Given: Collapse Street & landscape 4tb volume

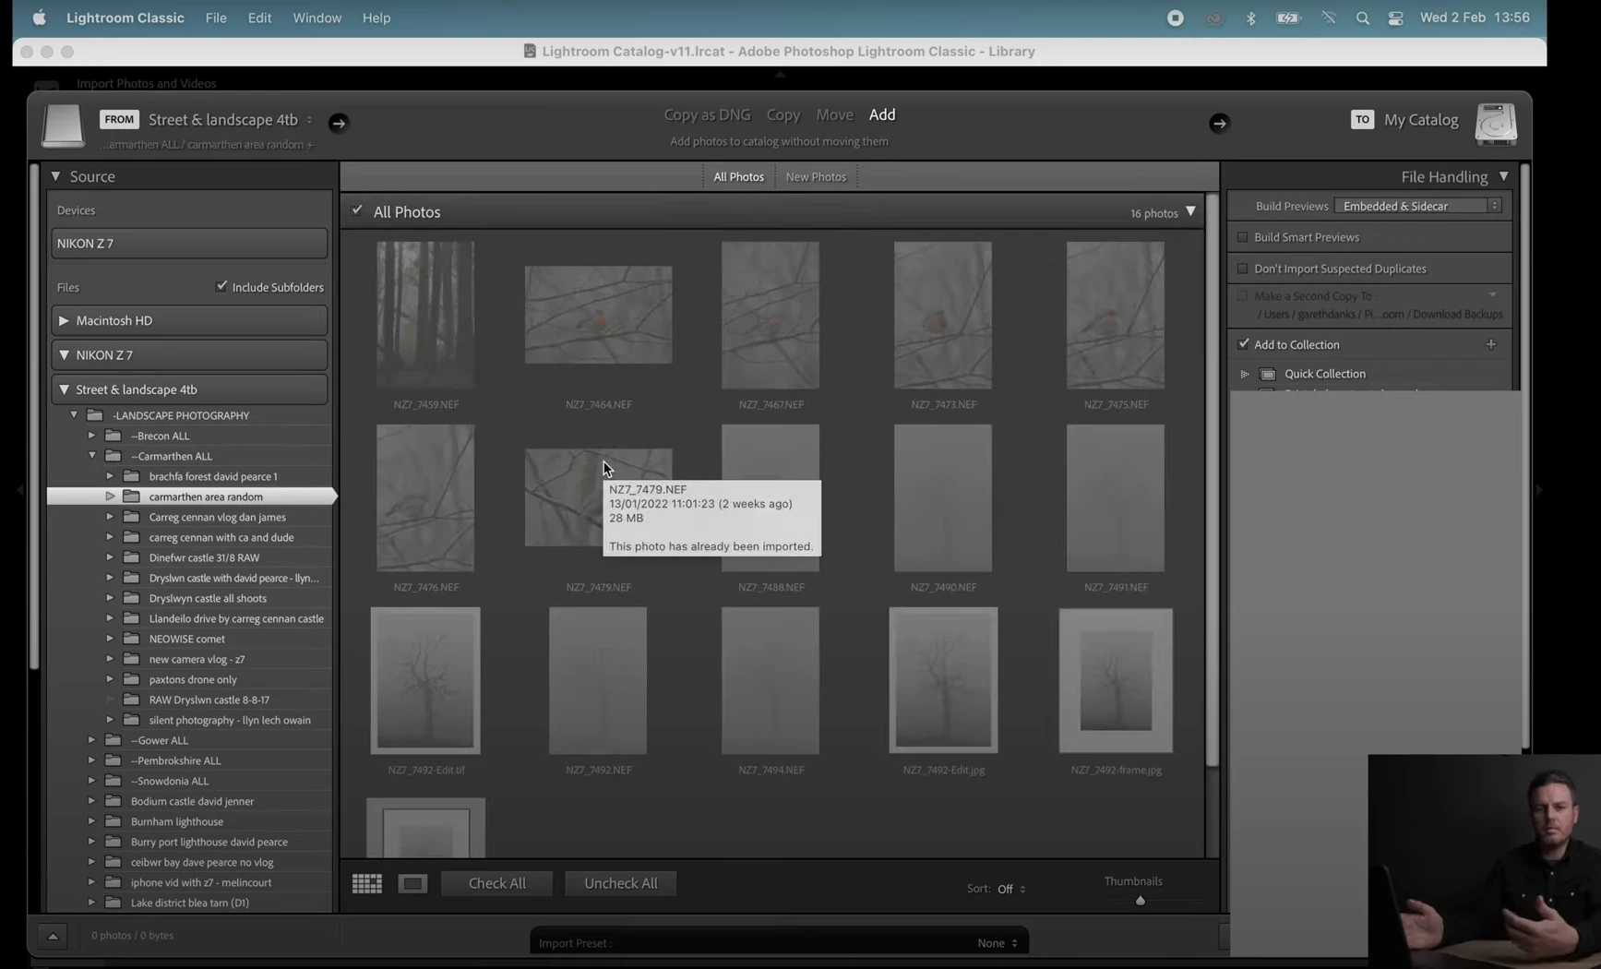Looking at the screenshot, I should tap(64, 389).
